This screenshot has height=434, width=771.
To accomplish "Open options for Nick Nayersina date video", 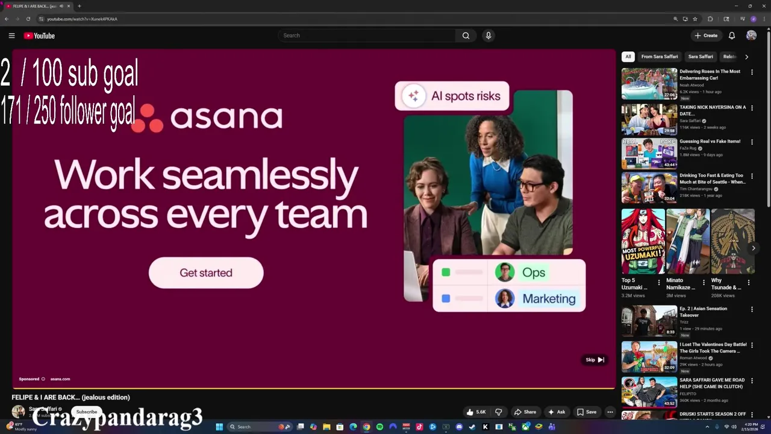I will [752, 108].
